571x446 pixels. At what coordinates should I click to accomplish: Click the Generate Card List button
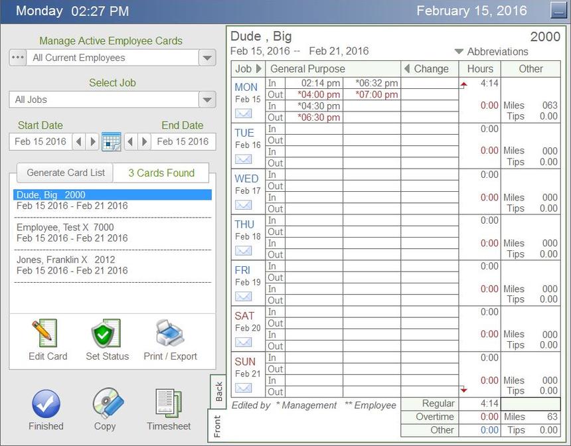click(64, 173)
